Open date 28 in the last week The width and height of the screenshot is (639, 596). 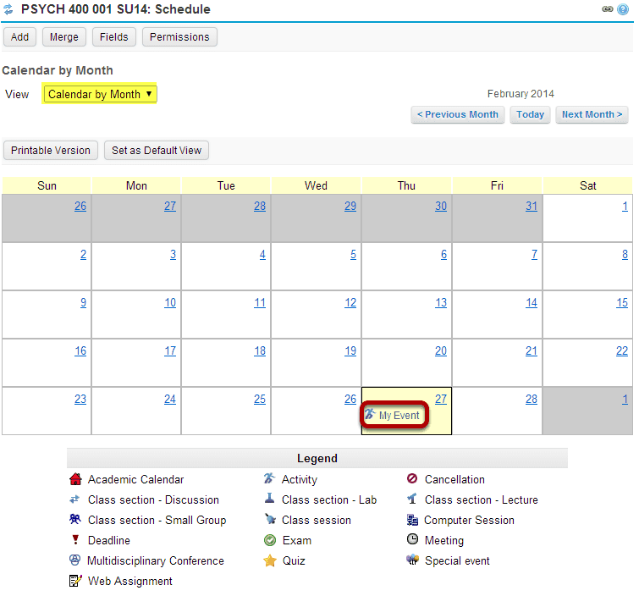pos(531,399)
